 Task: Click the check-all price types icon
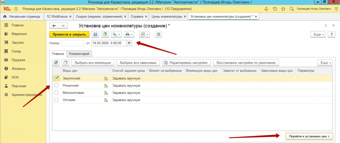click(x=56, y=63)
